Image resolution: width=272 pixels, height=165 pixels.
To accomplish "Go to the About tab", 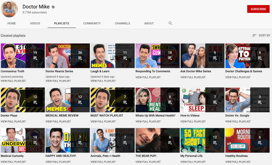I will 149,23.
